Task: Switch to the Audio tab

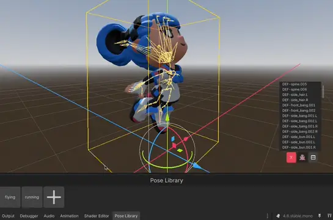Action: [x=49, y=216]
